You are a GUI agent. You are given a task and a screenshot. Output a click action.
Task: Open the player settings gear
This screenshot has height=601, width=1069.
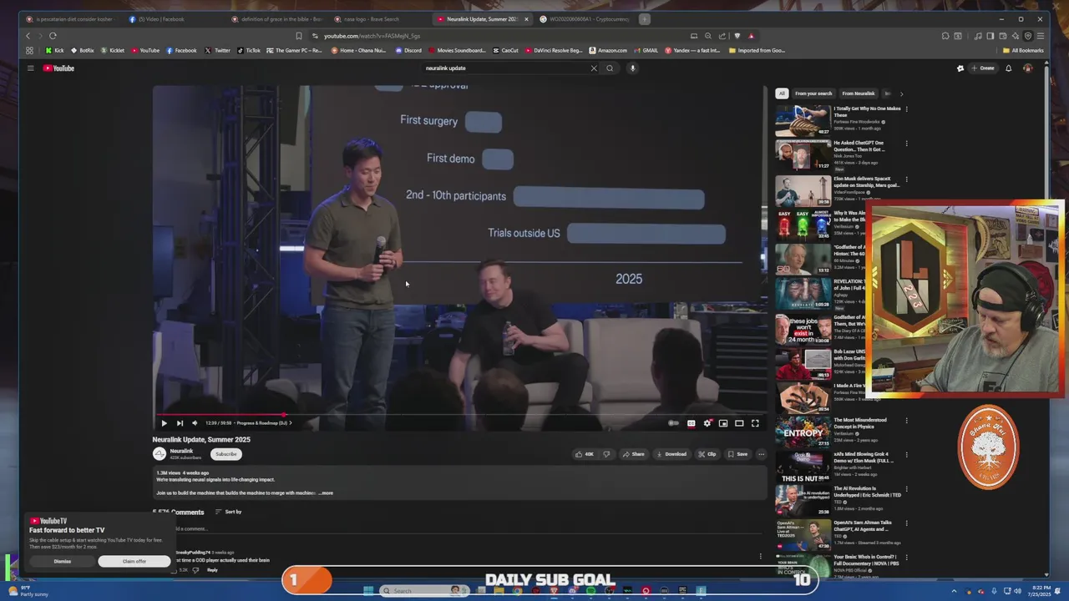tap(707, 423)
